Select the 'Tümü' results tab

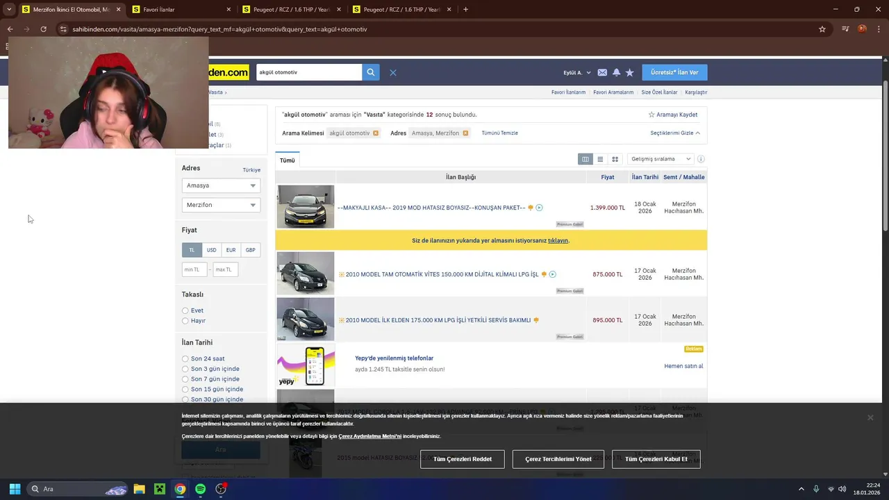tap(288, 160)
